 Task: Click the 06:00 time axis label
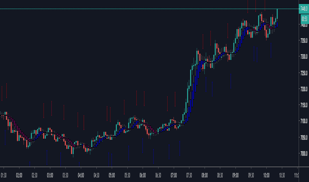coord(143,175)
